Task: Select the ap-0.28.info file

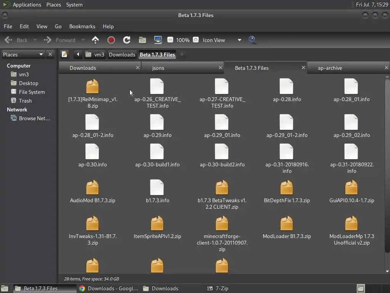Action: tap(287, 90)
